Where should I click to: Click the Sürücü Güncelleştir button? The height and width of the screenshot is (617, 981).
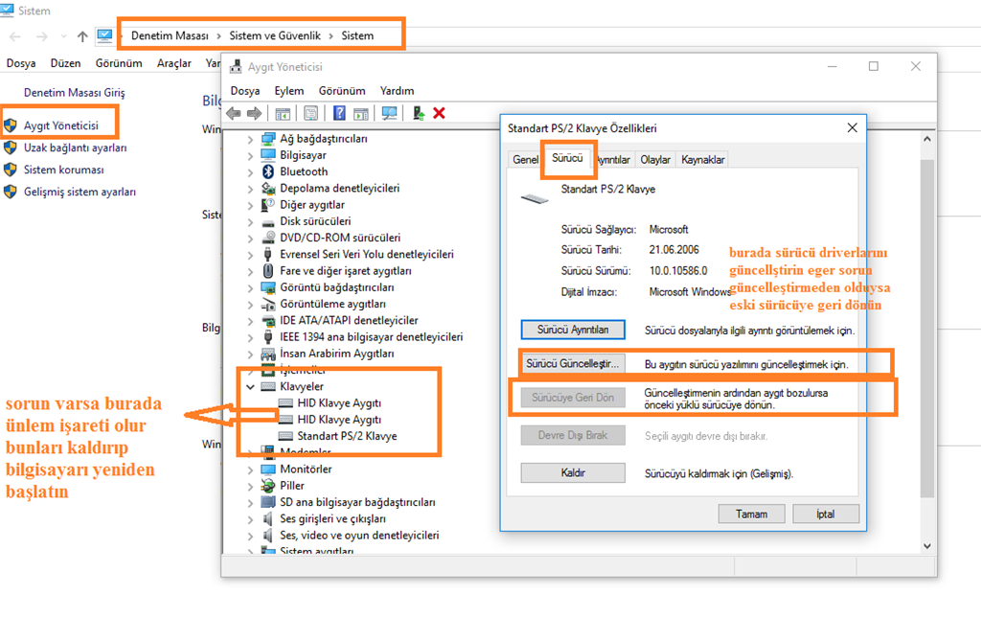point(573,363)
